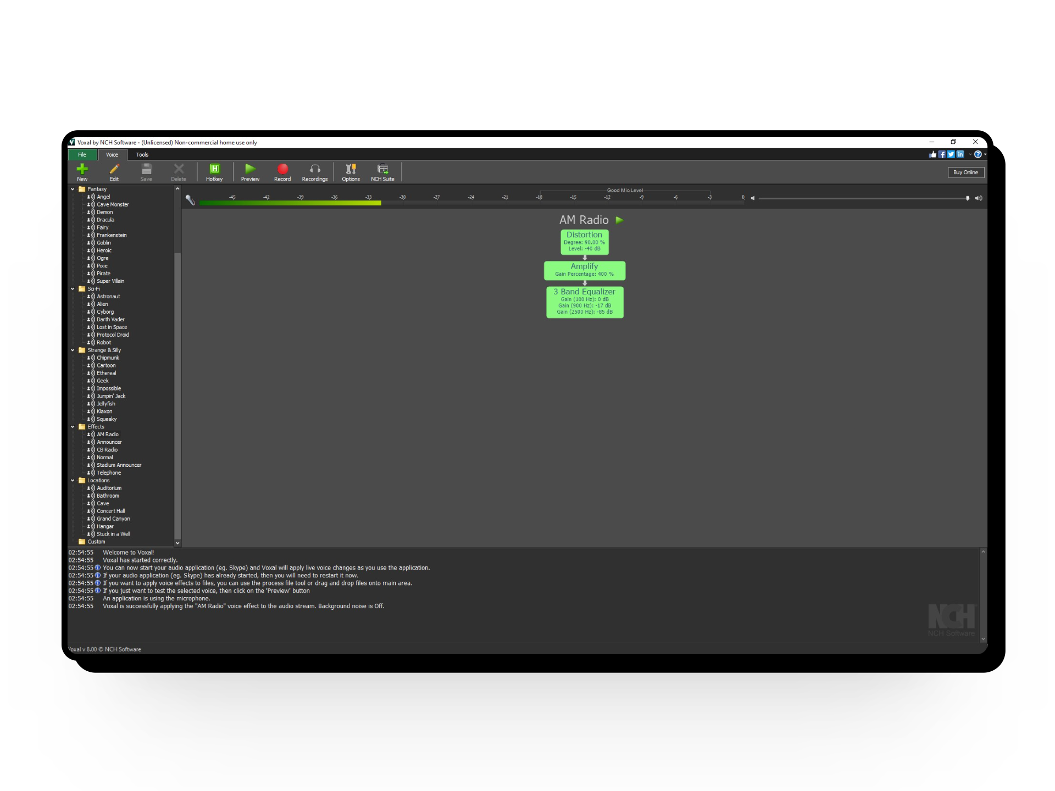Open the Options tools icon
1055x791 pixels.
(351, 169)
